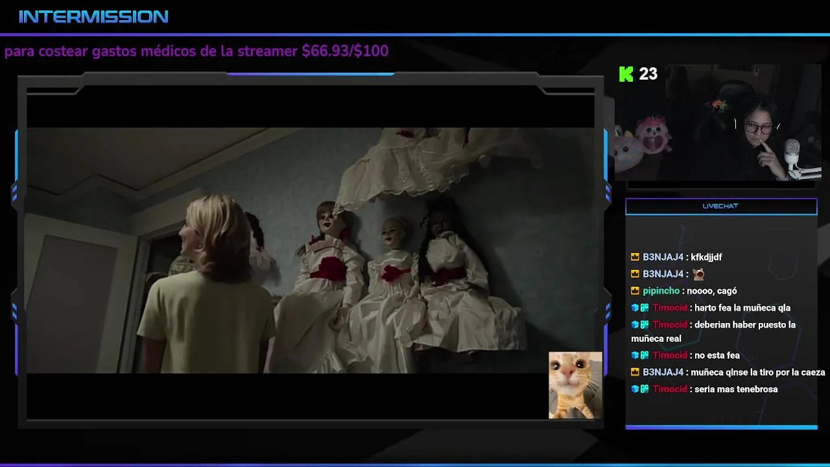Click username Timocid on "harto fea la muñeca qla"
The height and width of the screenshot is (467, 830).
click(x=670, y=308)
